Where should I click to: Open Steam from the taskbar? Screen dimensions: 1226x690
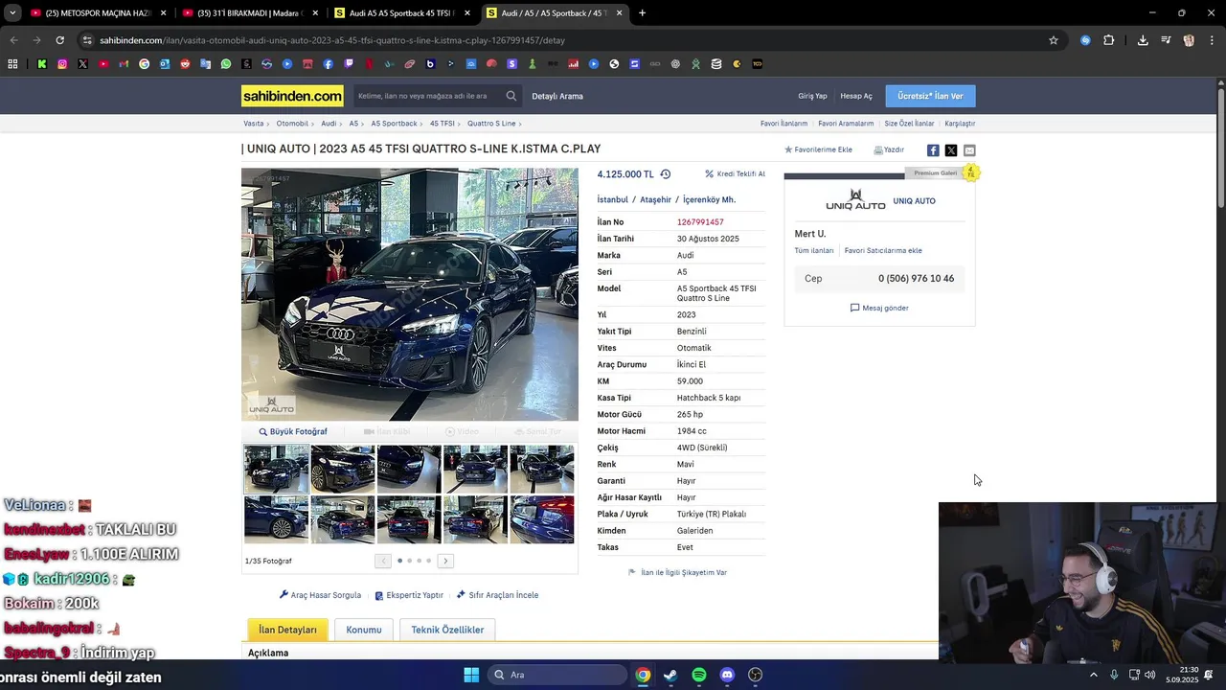[x=670, y=675]
